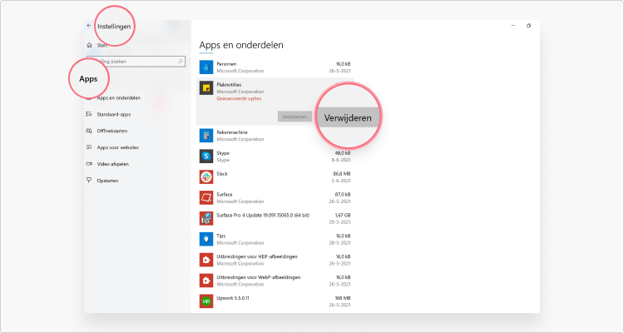
Task: Select the Tips app name
Action: pyautogui.click(x=220, y=236)
